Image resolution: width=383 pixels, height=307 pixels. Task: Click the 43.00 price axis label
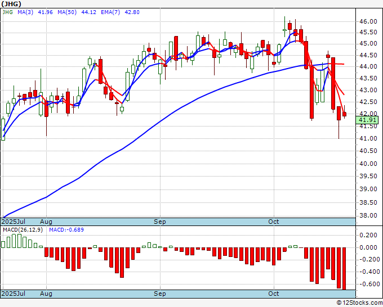coord(368,90)
